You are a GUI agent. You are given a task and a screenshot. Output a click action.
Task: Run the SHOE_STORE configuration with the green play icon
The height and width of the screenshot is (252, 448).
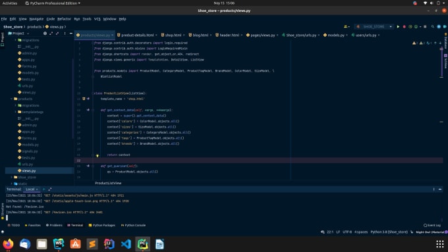398,26
